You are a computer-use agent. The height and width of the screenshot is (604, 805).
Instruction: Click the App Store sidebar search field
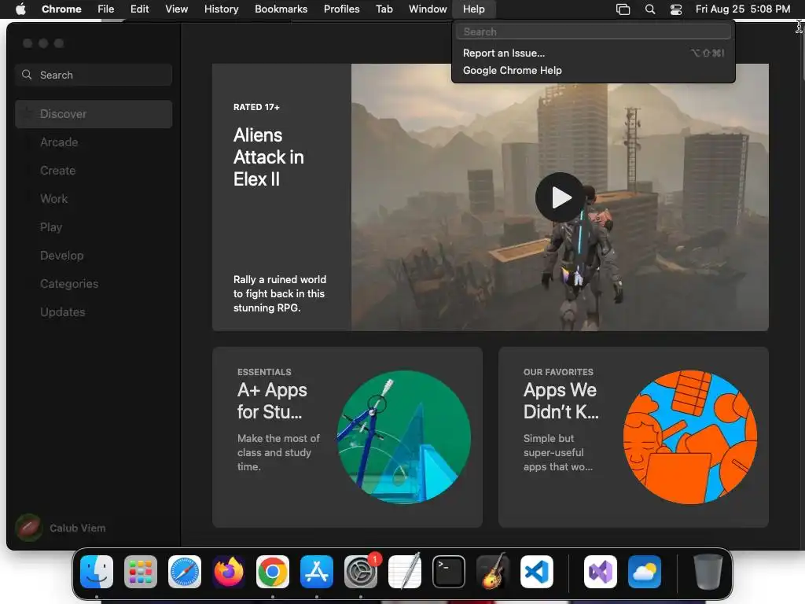click(x=94, y=75)
